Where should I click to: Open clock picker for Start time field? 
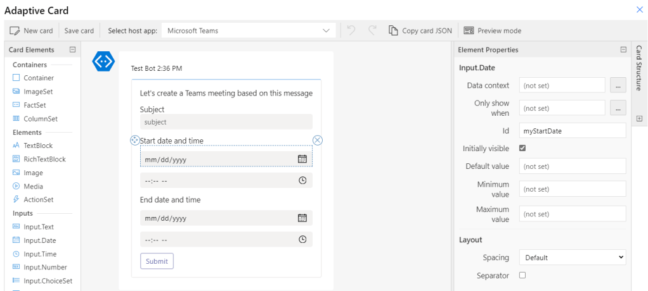pos(302,181)
